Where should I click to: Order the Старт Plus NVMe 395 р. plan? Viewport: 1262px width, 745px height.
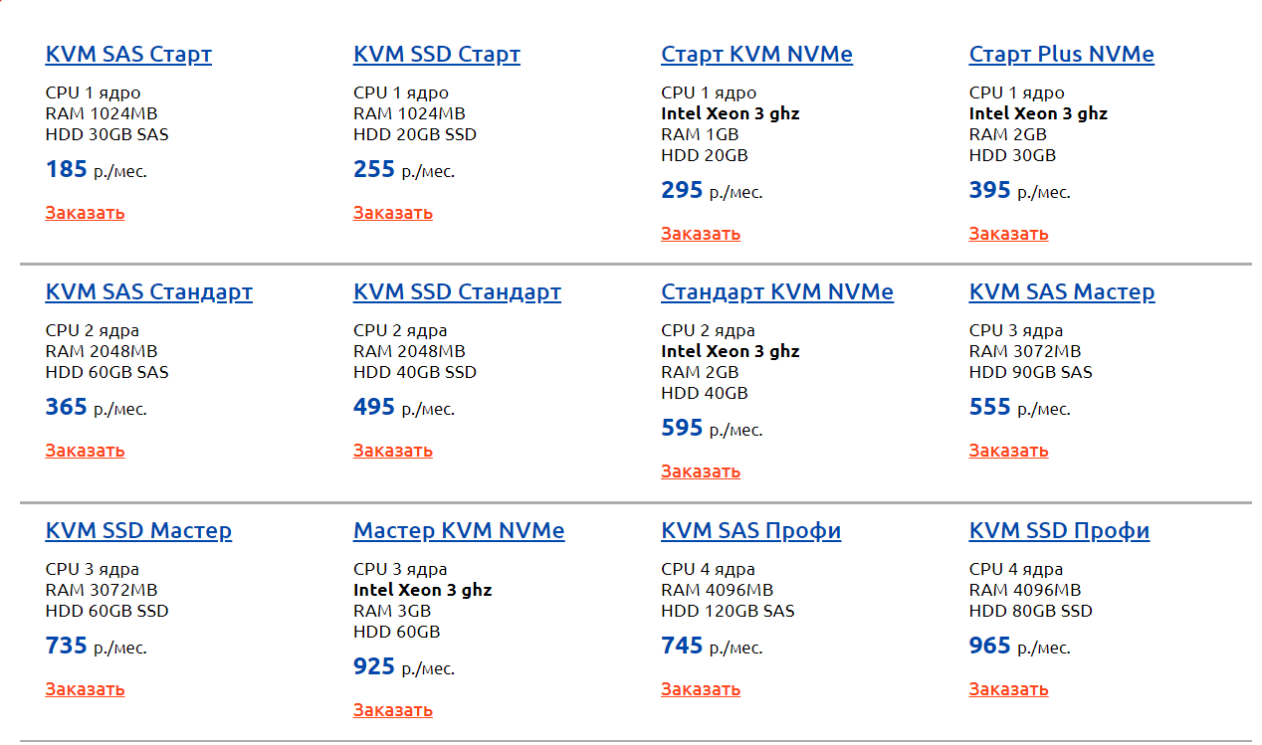pyautogui.click(x=1008, y=234)
